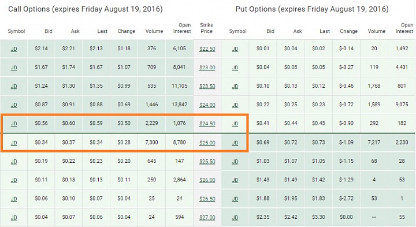Viewport: 416px width, 227px height.
Task: Open the $26.50 strike price link
Action: point(207,199)
